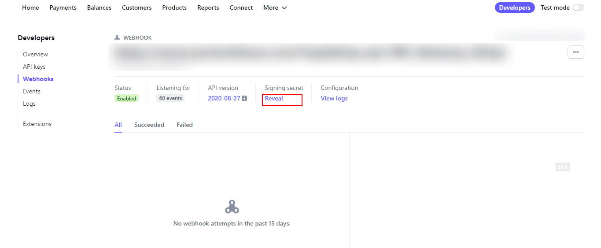The height and width of the screenshot is (248, 601).
Task: Click the Developers sidebar heading
Action: [36, 38]
